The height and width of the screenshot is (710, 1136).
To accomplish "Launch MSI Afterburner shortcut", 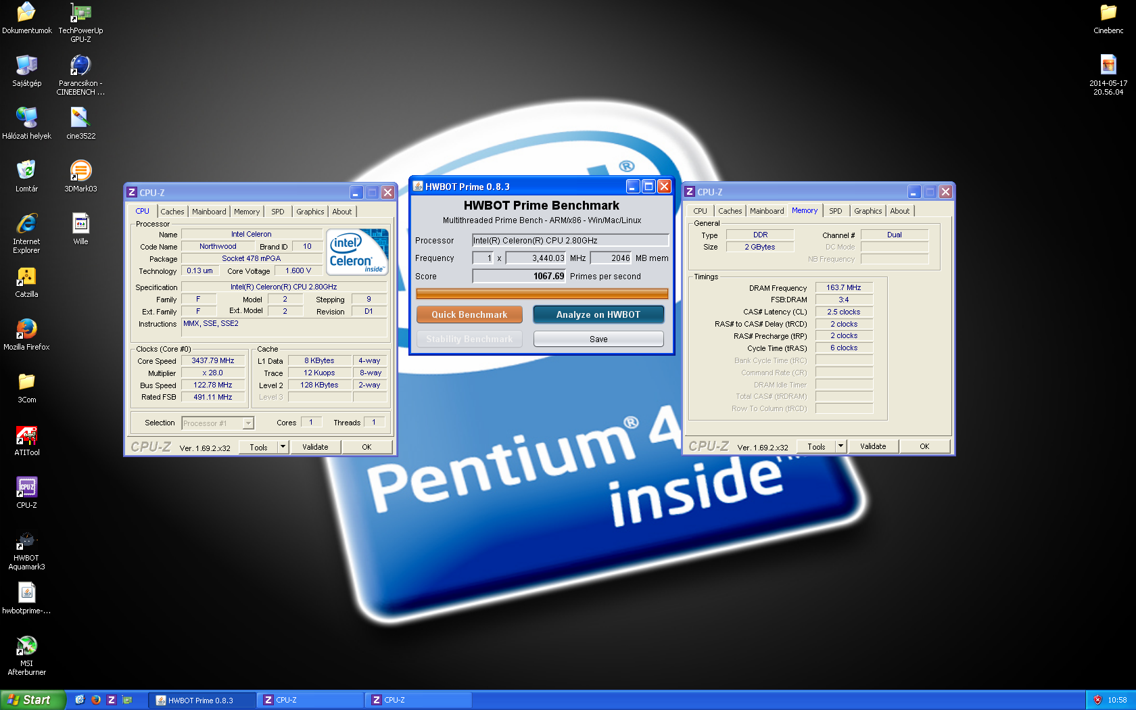I will (x=26, y=655).
